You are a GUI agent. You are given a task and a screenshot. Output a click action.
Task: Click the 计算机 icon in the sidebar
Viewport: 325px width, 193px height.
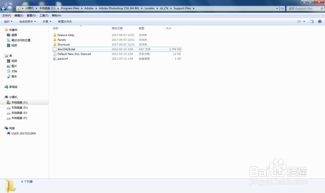6,97
